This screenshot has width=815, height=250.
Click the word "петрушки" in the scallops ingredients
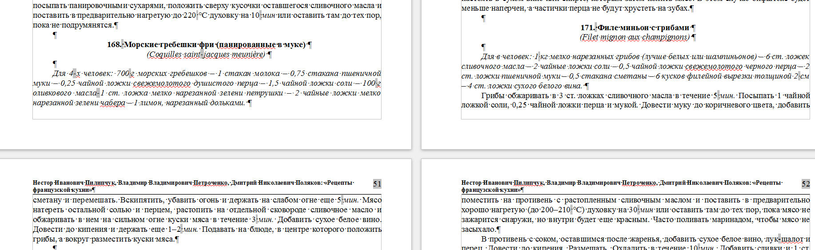click(265, 93)
